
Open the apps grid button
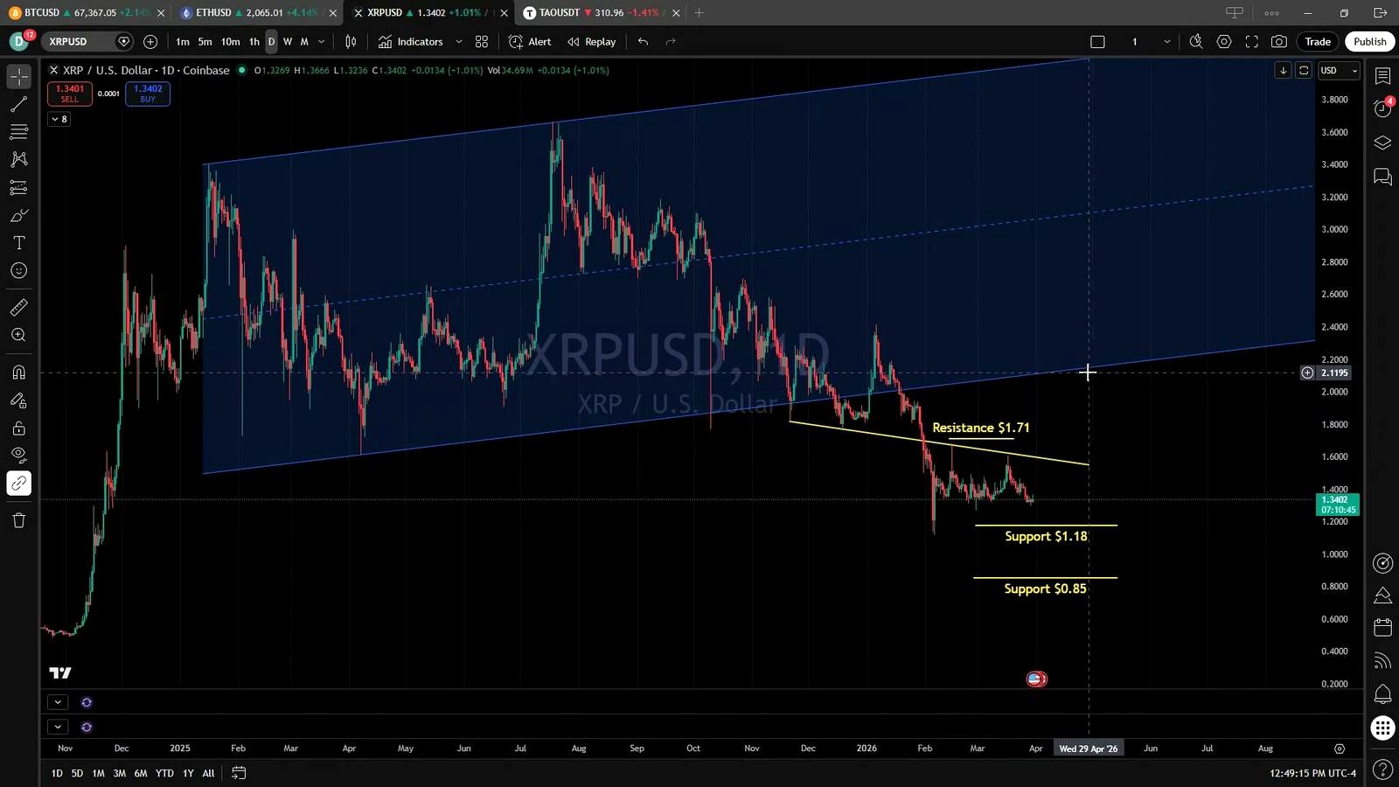[x=1382, y=728]
